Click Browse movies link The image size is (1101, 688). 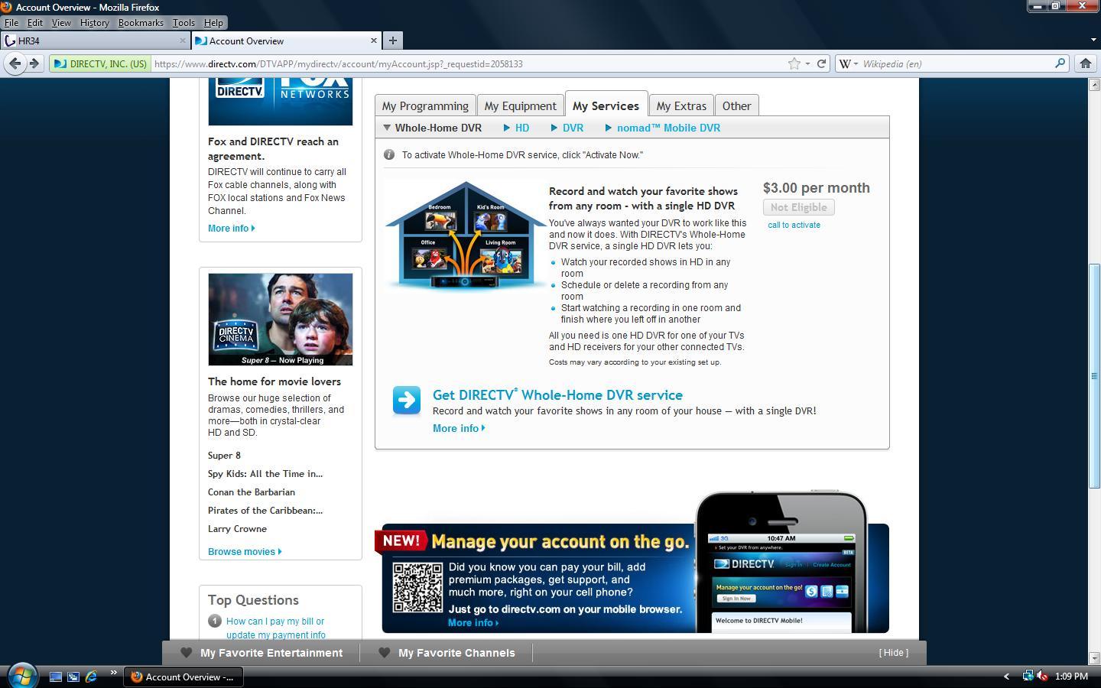(245, 551)
